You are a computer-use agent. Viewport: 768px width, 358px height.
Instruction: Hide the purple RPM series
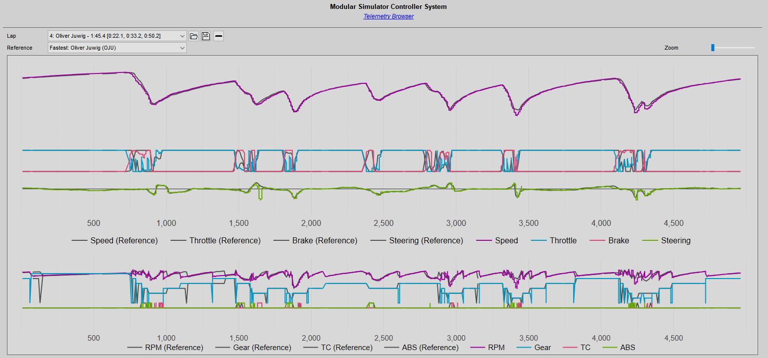pyautogui.click(x=487, y=348)
